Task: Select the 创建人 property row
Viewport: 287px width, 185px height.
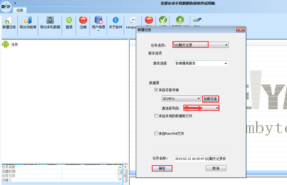Action: (x=60, y=180)
